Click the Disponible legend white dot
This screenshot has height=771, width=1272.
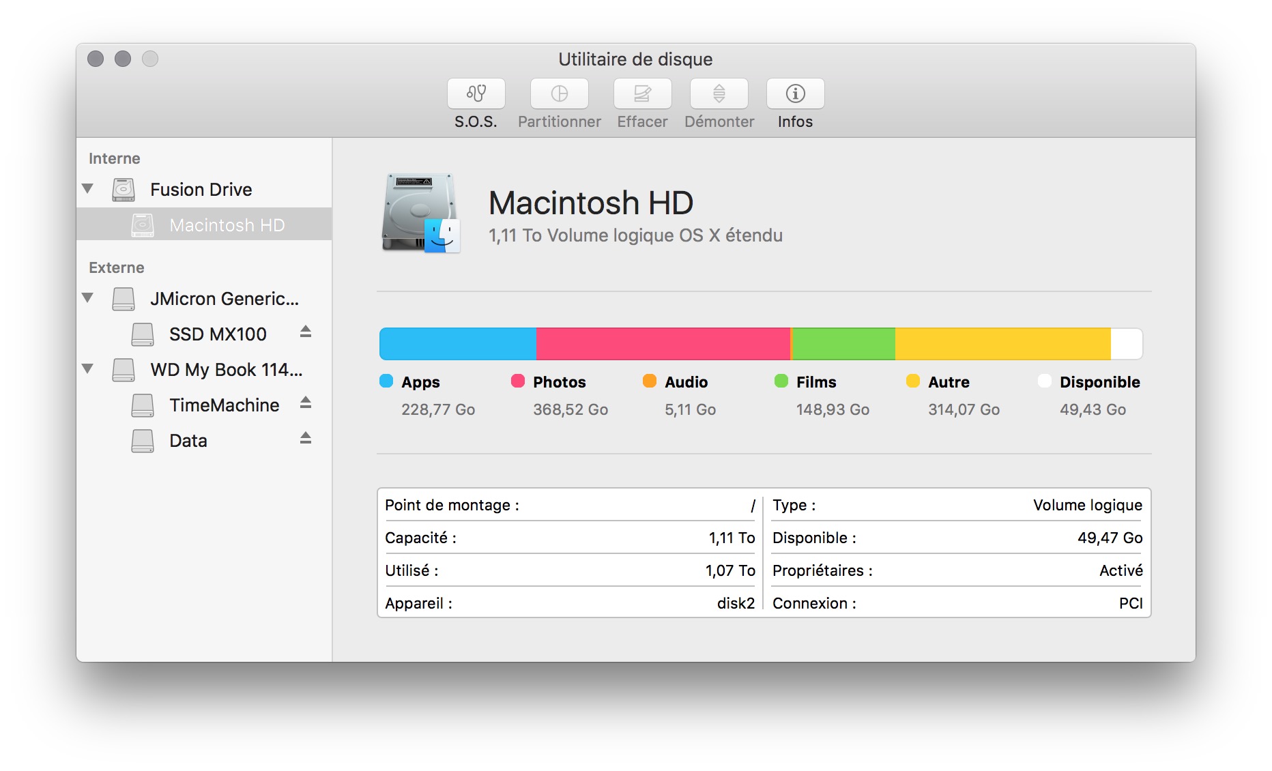pos(1045,381)
